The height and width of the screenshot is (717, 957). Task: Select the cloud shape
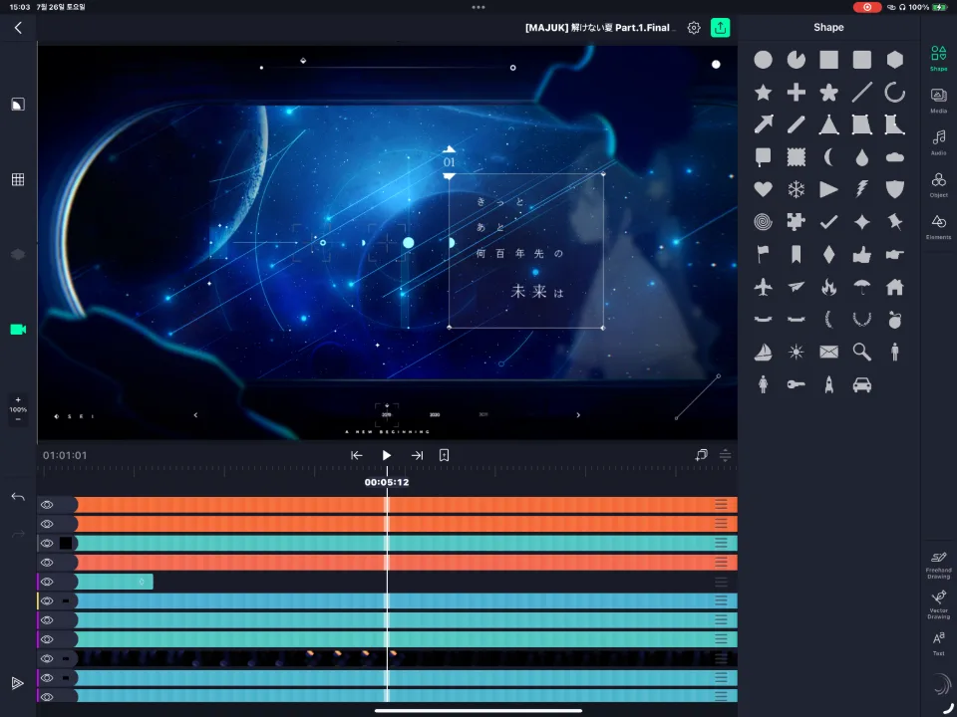895,157
